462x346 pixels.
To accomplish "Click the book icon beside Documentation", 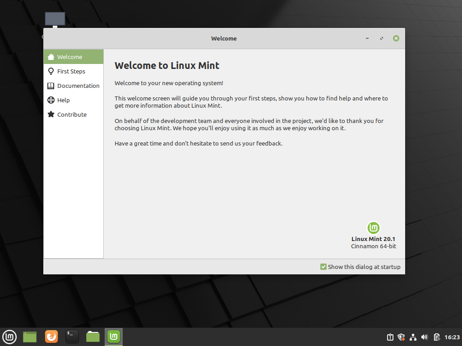I will pos(51,86).
